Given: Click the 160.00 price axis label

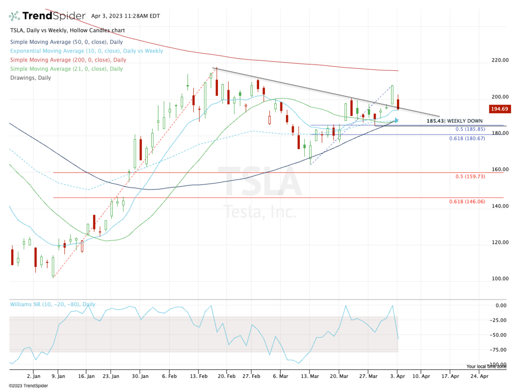Looking at the screenshot, I should click(x=500, y=170).
